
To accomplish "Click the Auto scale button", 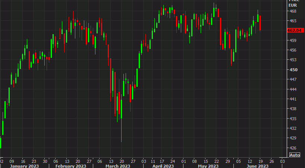I will click(295, 155).
